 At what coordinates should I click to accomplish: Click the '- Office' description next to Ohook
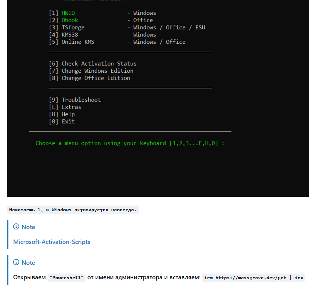click(140, 20)
